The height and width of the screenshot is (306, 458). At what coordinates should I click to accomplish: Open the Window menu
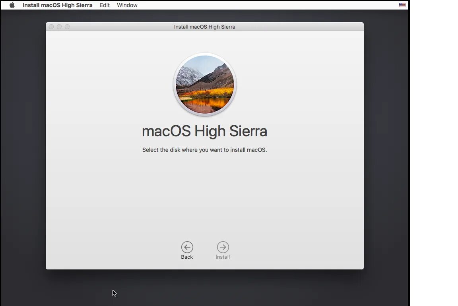(127, 5)
